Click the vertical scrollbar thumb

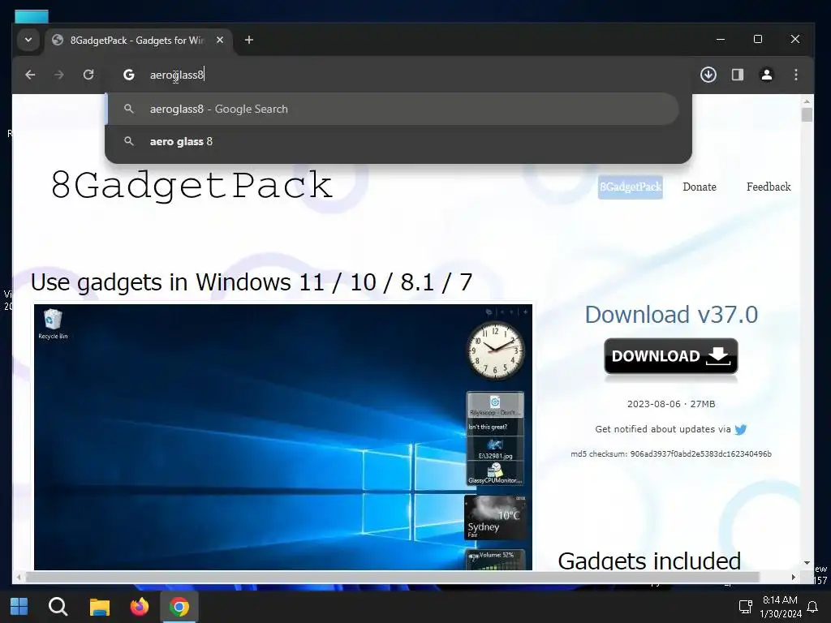[807, 115]
